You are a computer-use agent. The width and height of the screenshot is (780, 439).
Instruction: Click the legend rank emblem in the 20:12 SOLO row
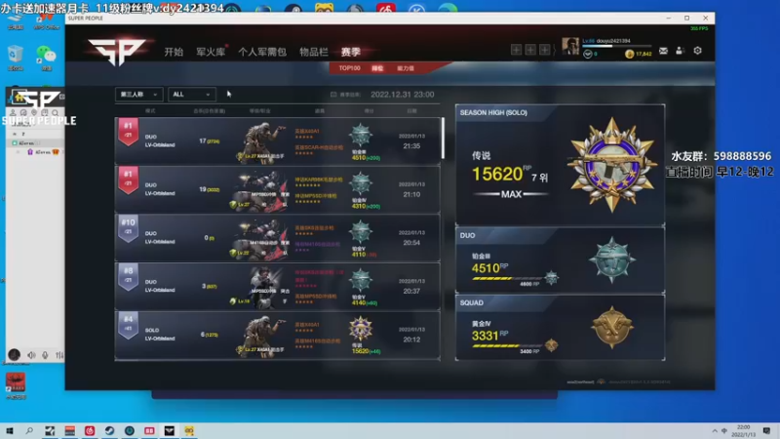(361, 329)
